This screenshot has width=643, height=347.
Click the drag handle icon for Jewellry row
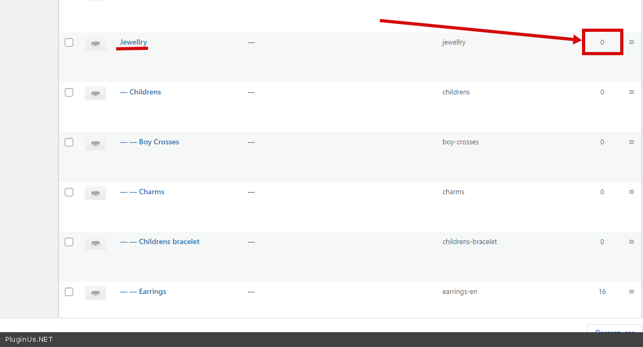pyautogui.click(x=631, y=42)
